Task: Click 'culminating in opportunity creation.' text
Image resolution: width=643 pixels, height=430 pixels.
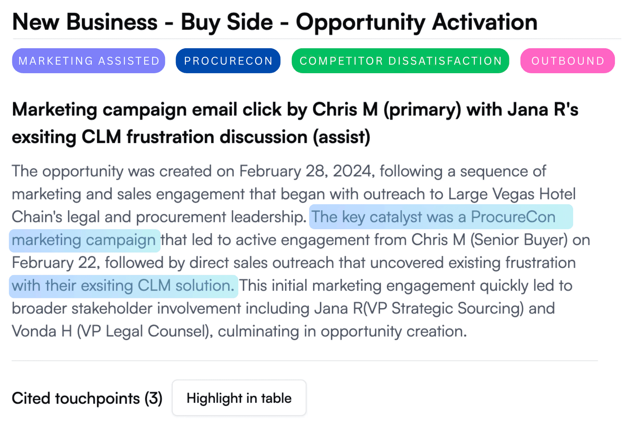Action: (342, 331)
